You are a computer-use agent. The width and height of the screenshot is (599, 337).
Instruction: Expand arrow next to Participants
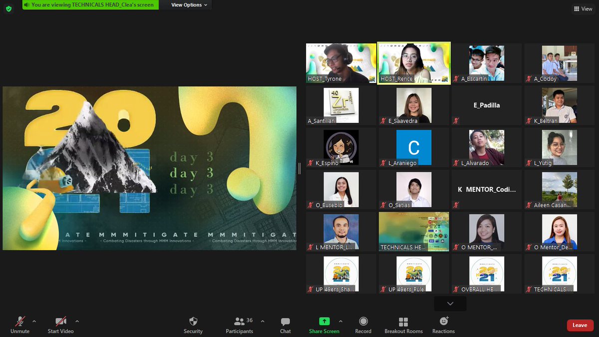click(263, 321)
